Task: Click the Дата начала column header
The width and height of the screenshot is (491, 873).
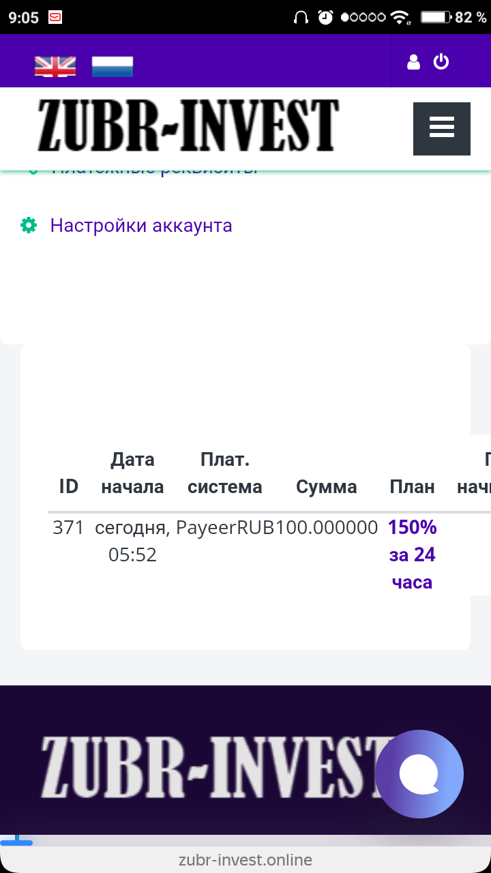Action: pos(132,473)
